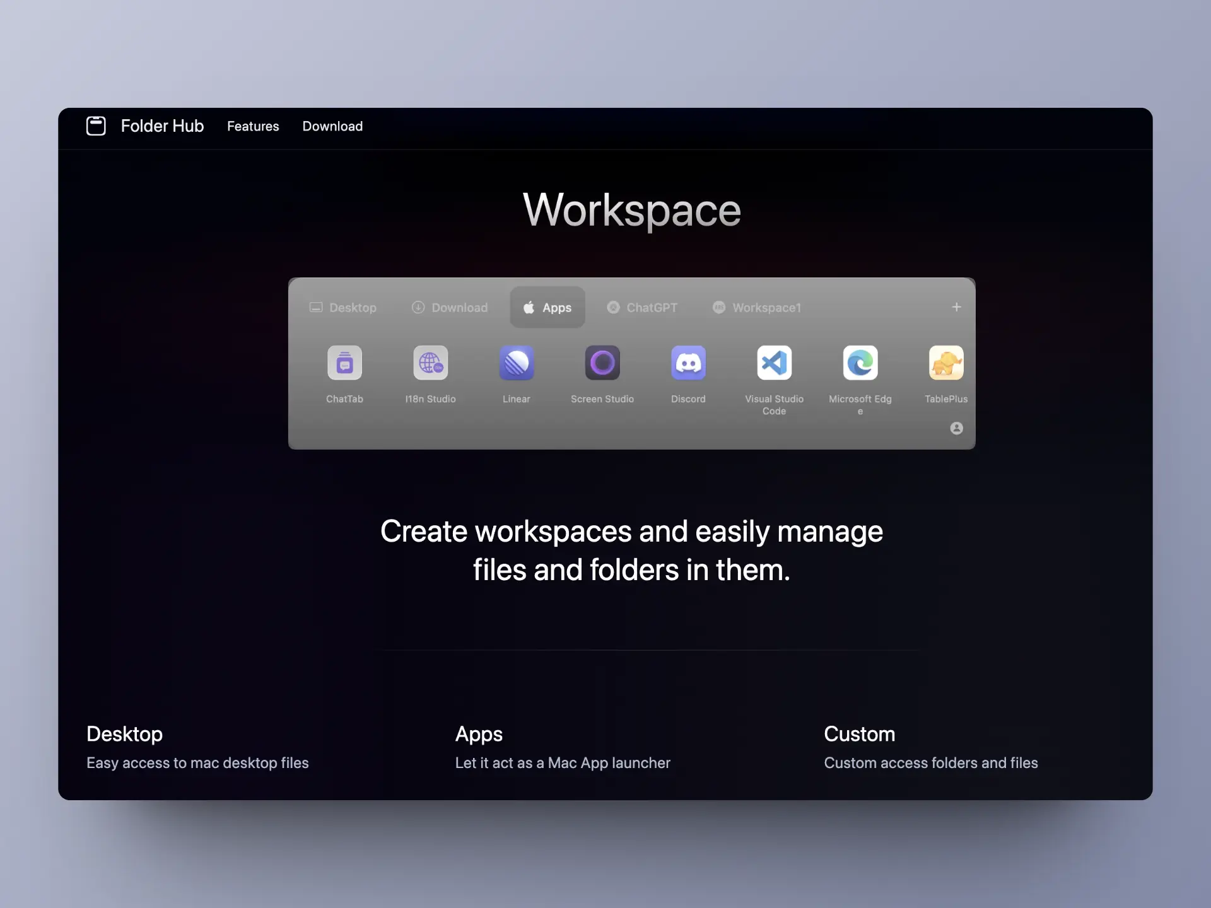
Task: Open the Features nav link
Action: pos(253,126)
